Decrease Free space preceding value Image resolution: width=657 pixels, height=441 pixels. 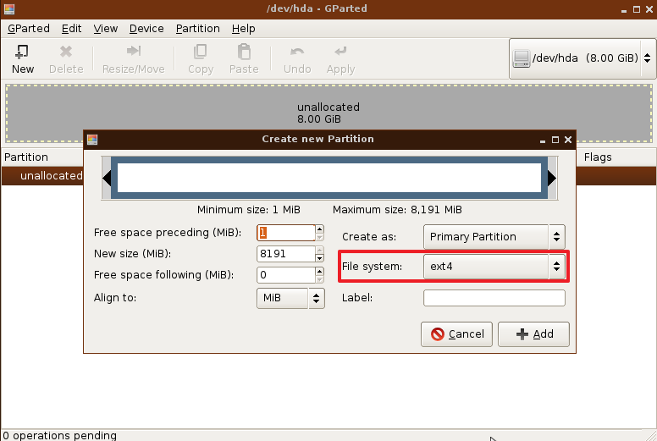320,237
